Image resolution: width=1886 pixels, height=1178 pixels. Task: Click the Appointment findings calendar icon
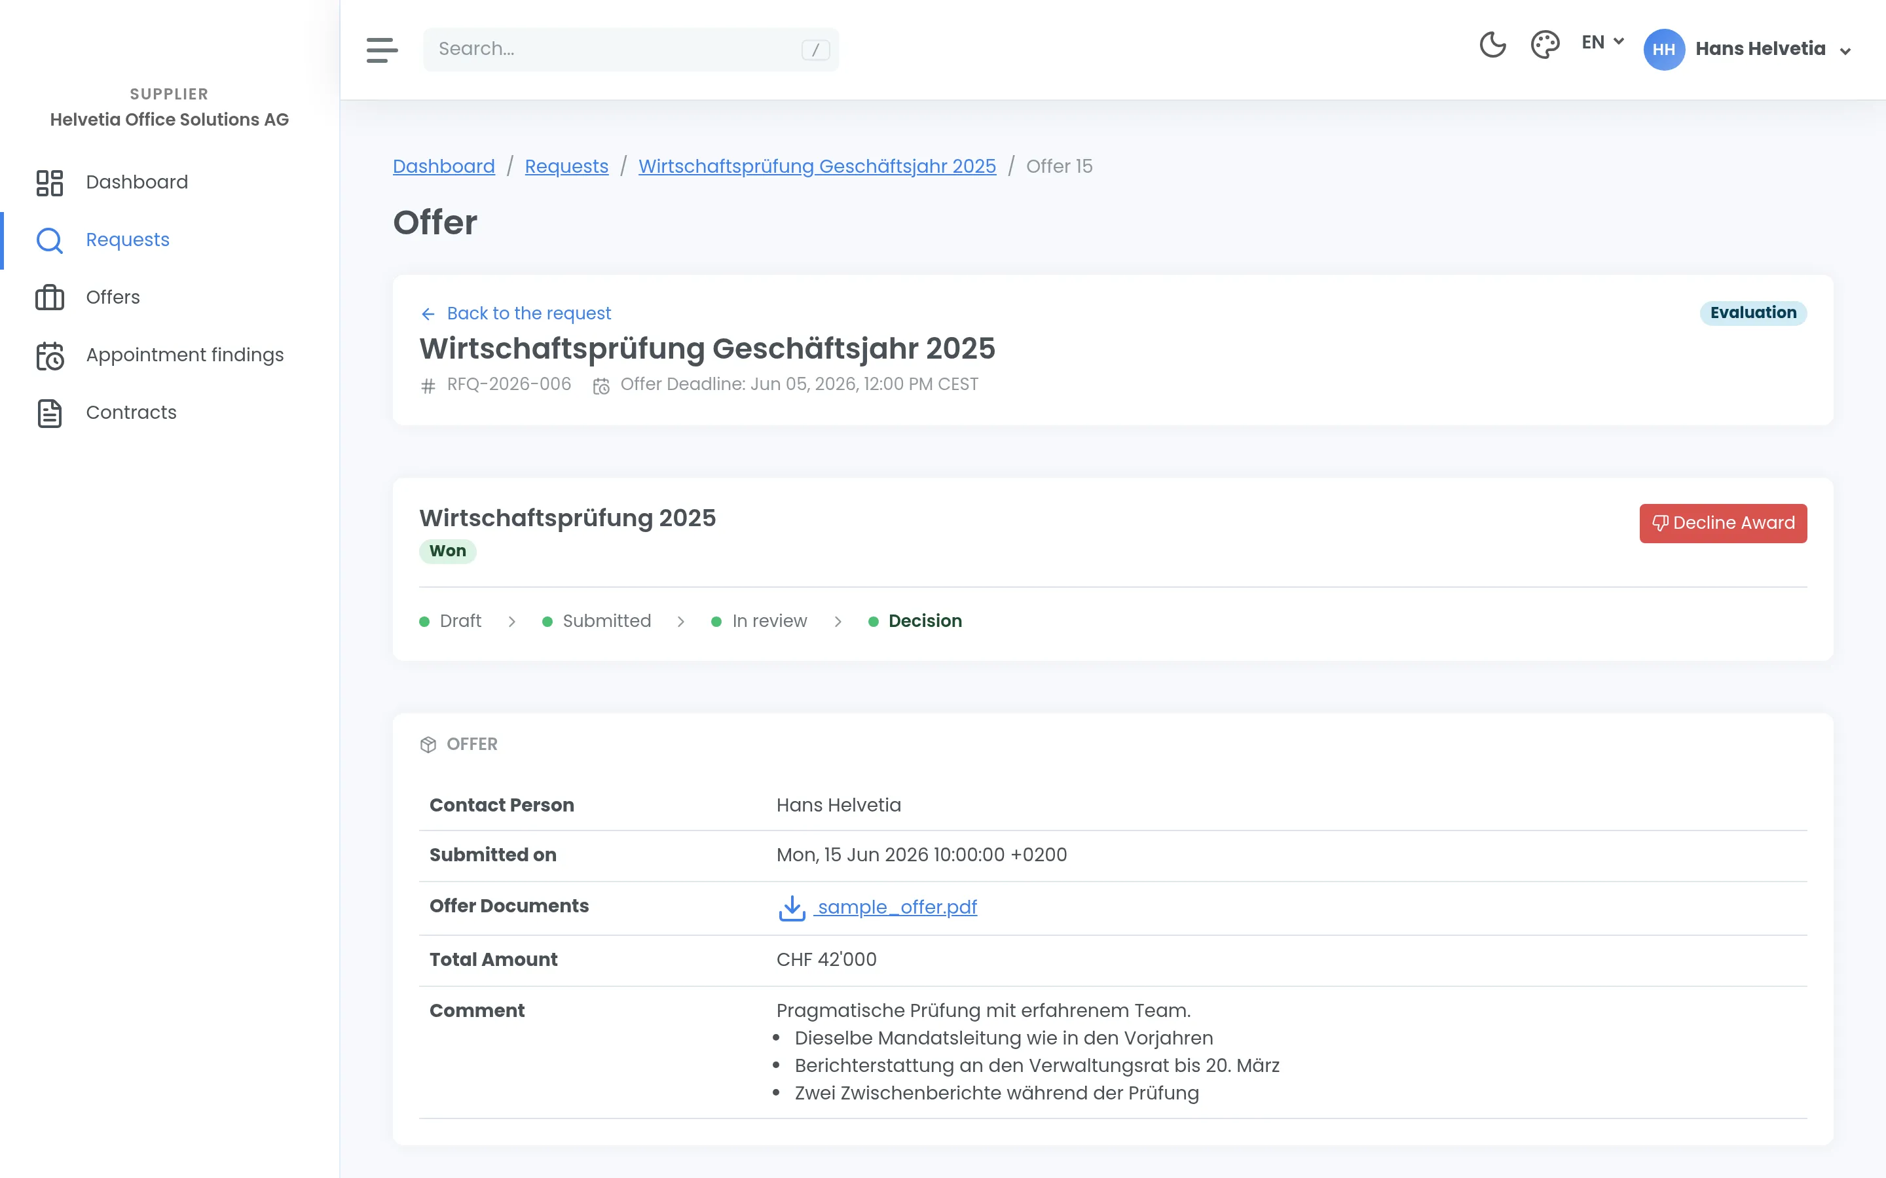point(50,356)
